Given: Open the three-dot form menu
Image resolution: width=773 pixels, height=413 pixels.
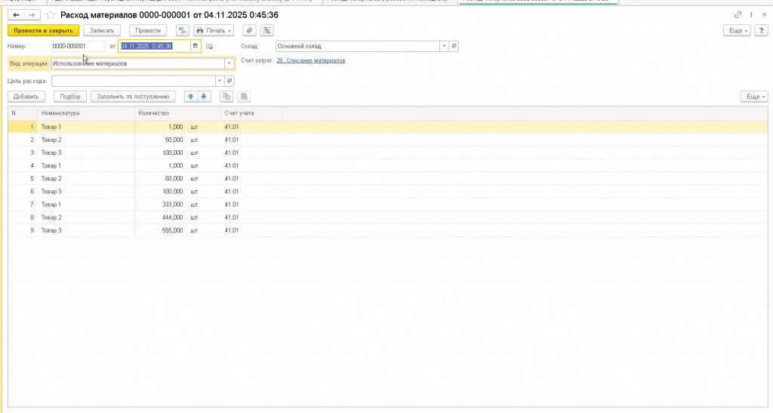Looking at the screenshot, I should [x=751, y=15].
